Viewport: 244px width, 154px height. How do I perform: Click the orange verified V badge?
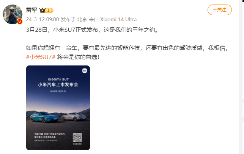pyautogui.click(x=20, y=22)
